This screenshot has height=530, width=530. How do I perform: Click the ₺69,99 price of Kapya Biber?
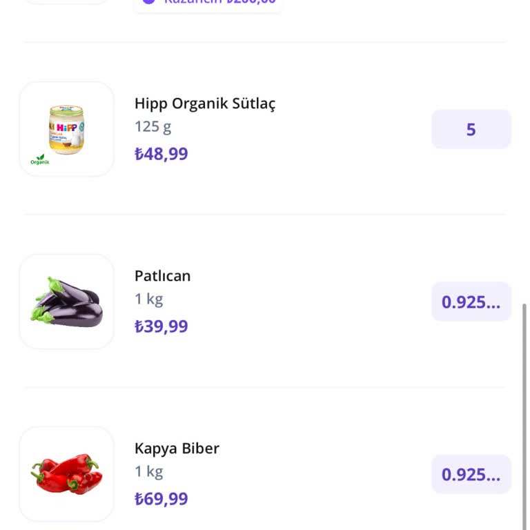click(x=161, y=498)
